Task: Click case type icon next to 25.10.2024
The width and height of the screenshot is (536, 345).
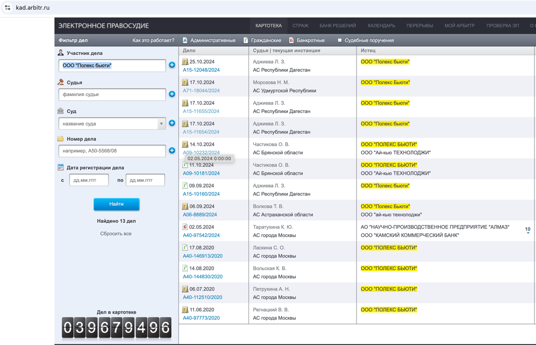Action: coord(185,62)
